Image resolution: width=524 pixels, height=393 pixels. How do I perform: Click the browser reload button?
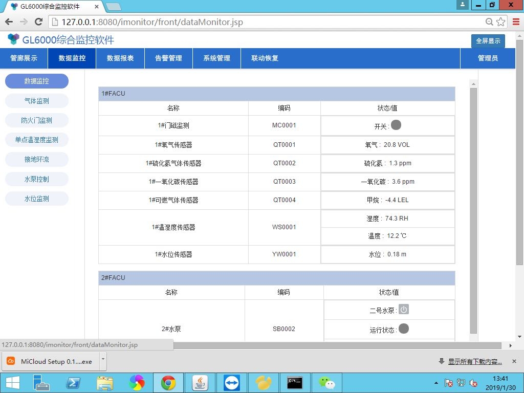38,22
